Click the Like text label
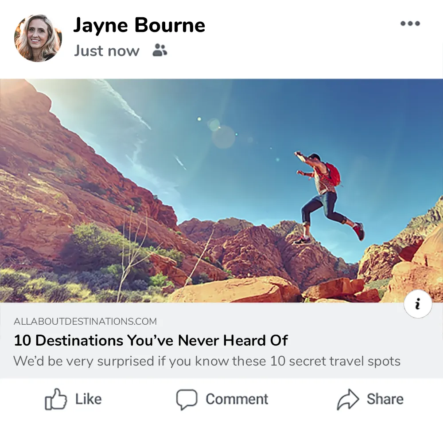Viewport: 443px width, 421px height. click(x=88, y=399)
